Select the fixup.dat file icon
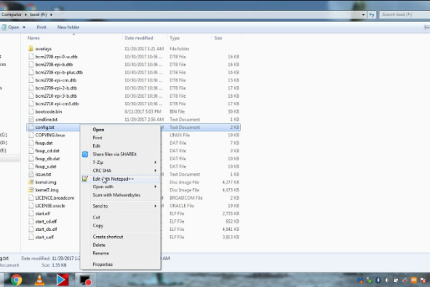The height and width of the screenshot is (287, 430). coord(31,143)
